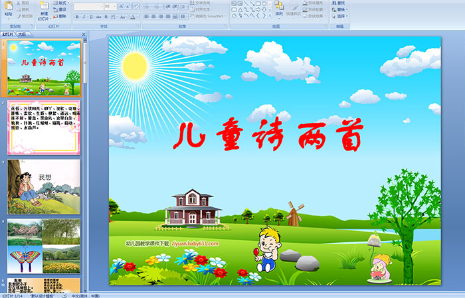The width and height of the screenshot is (465, 298).
Task: Open the Character Spacing (AV) dropdown
Action: coord(114,17)
